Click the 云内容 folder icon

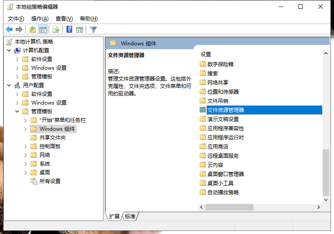point(203,165)
